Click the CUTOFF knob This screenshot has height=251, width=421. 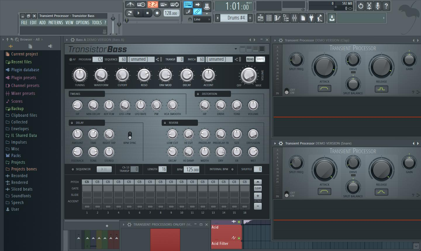[x=122, y=75]
